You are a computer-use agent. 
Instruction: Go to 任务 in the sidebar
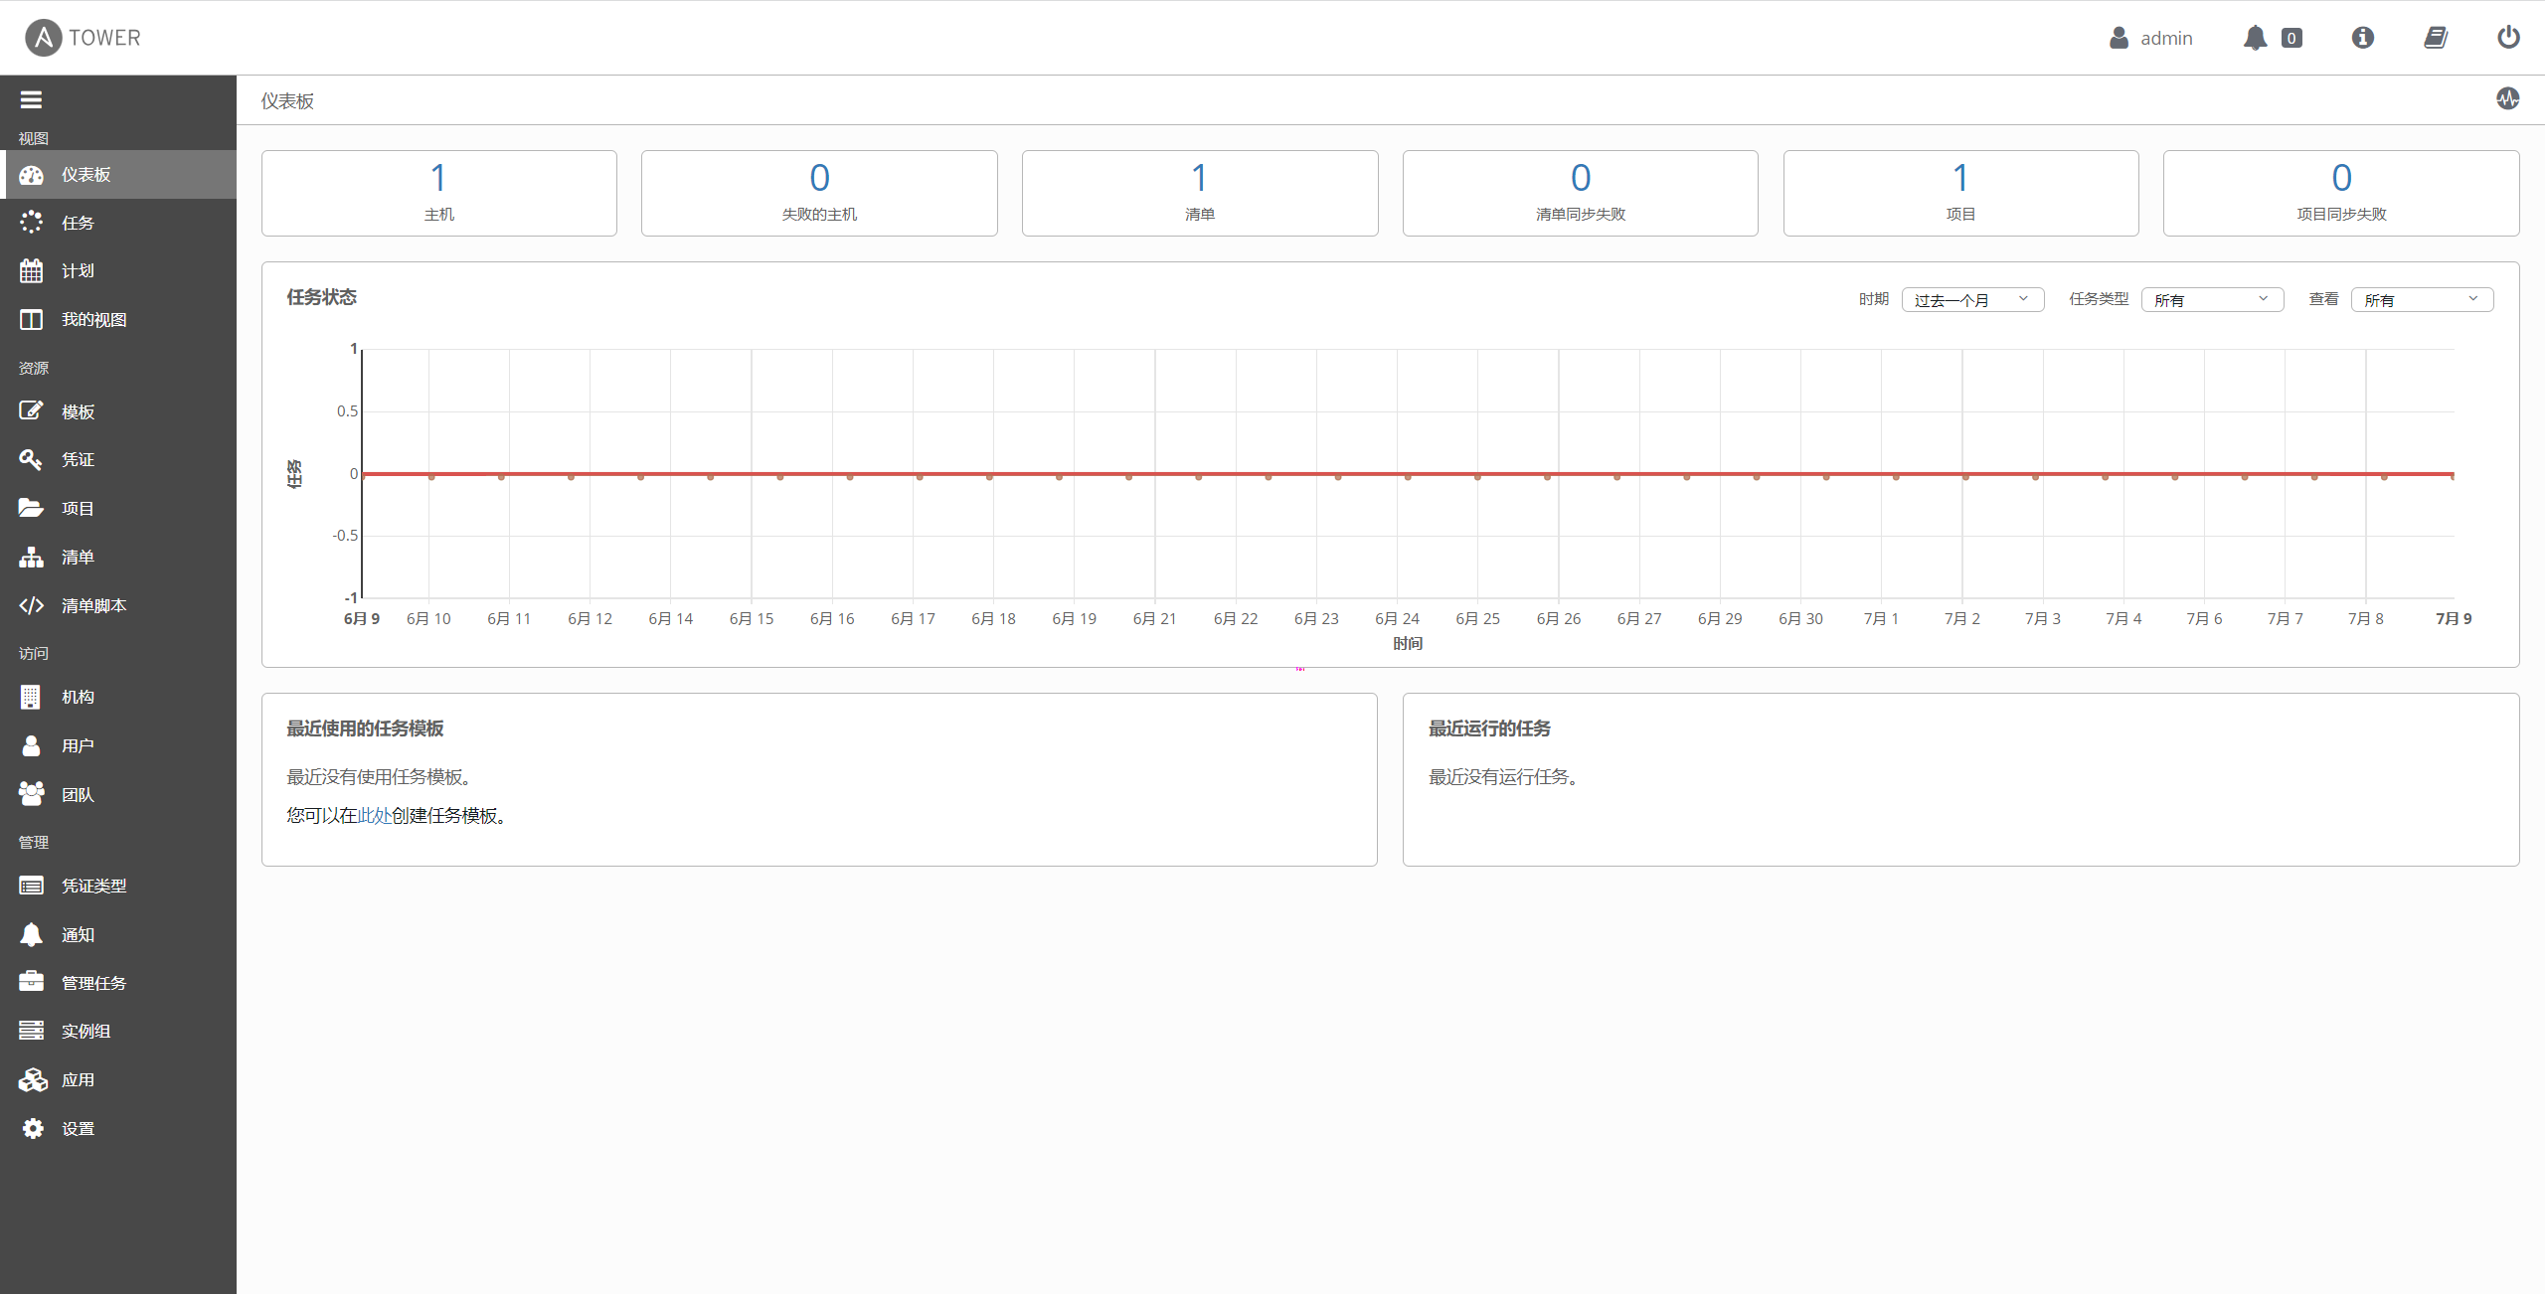(x=78, y=223)
